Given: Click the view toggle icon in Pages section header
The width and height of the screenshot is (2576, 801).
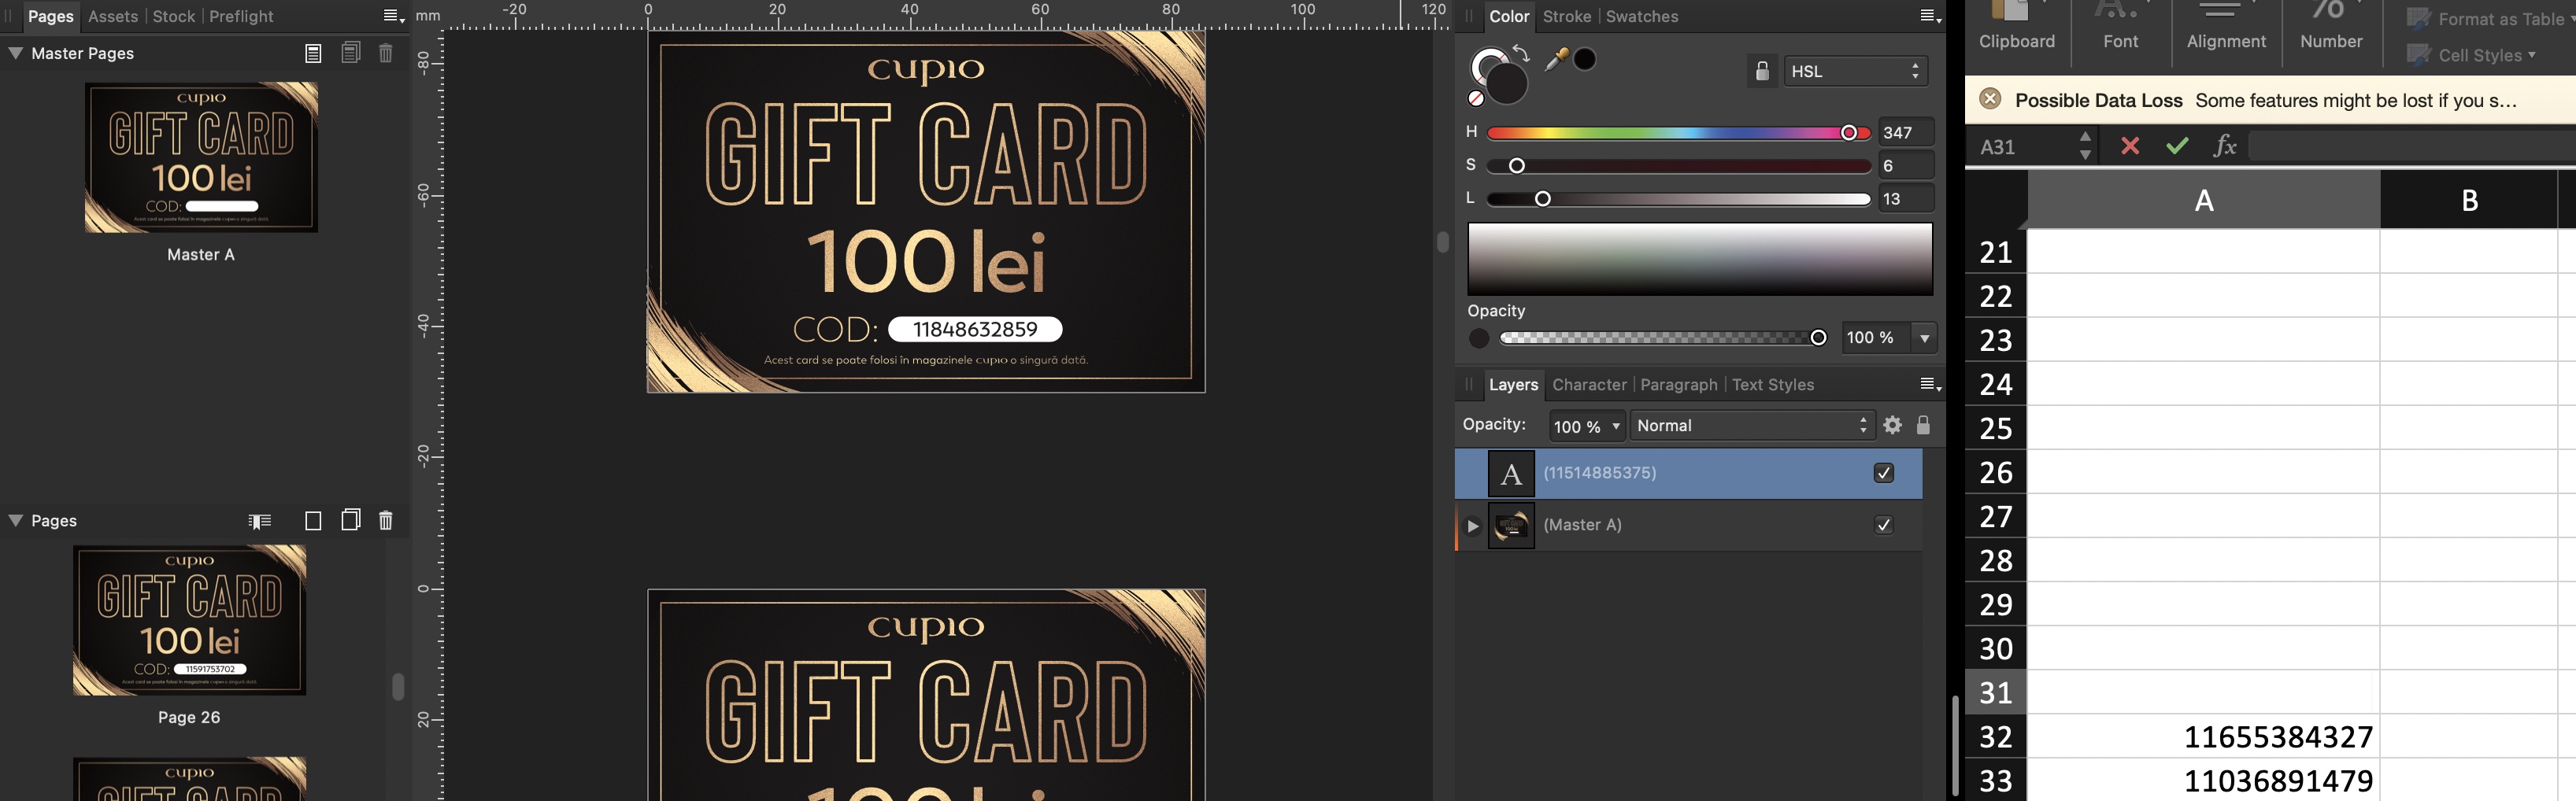Looking at the screenshot, I should (260, 521).
